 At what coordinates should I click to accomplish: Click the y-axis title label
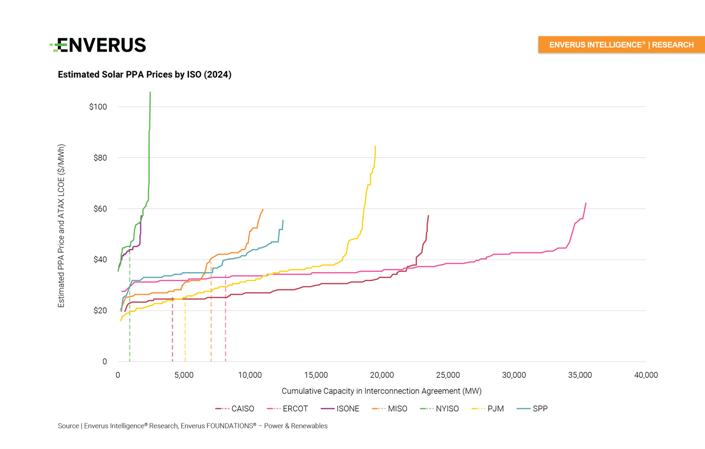click(x=61, y=226)
